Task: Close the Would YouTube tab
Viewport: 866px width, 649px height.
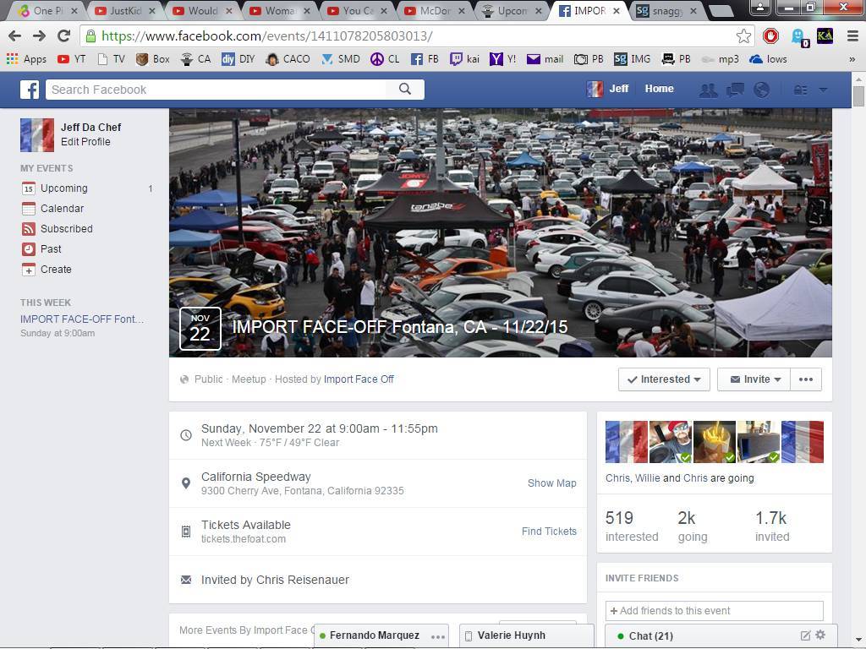Action: coord(229,10)
